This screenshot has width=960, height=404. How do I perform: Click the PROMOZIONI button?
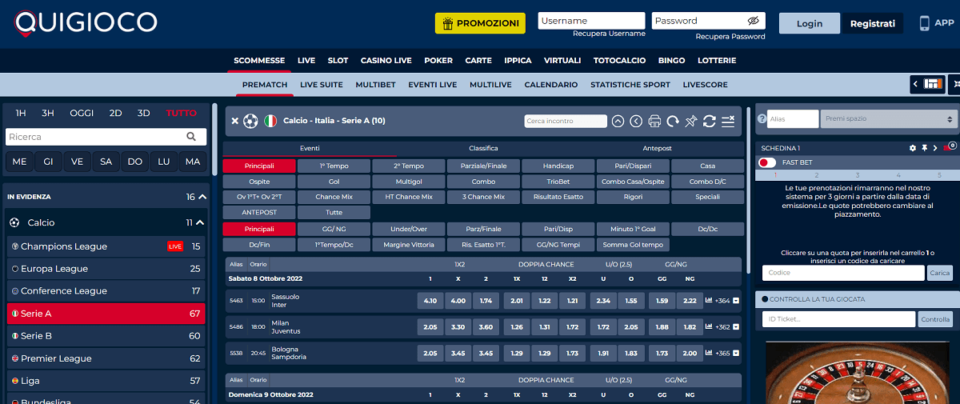coord(480,23)
